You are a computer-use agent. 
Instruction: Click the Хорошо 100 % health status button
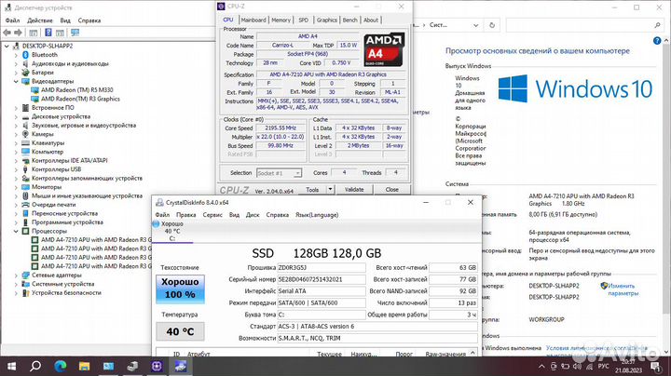pos(180,289)
